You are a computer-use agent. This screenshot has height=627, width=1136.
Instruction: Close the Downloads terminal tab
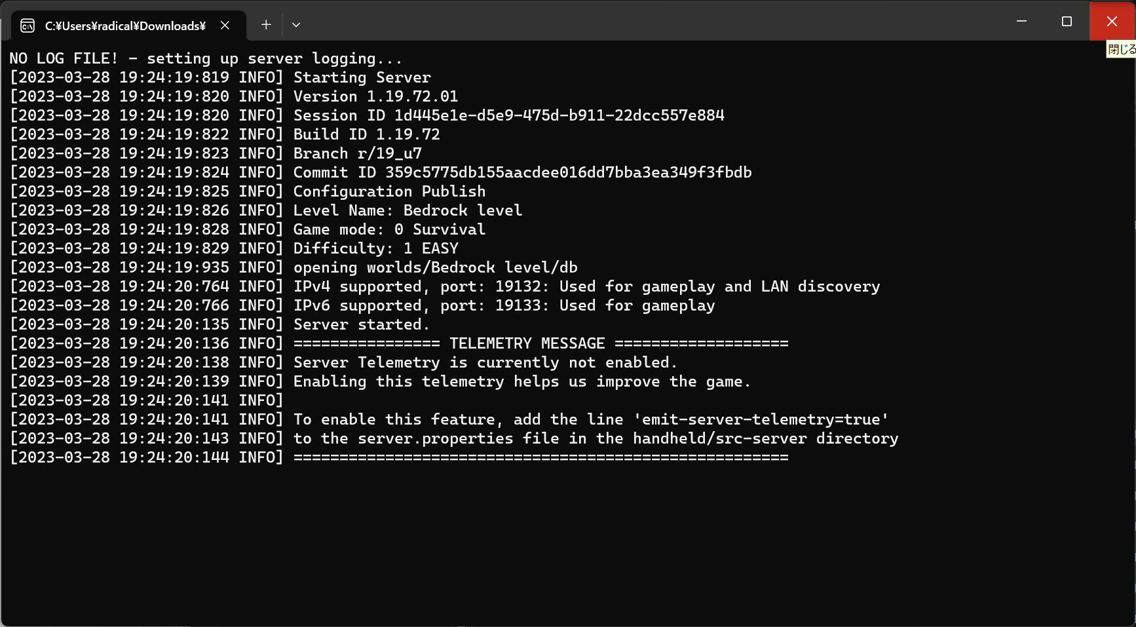coord(225,26)
